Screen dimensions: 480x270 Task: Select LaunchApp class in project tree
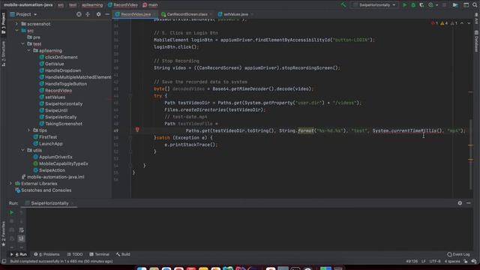pyautogui.click(x=50, y=144)
